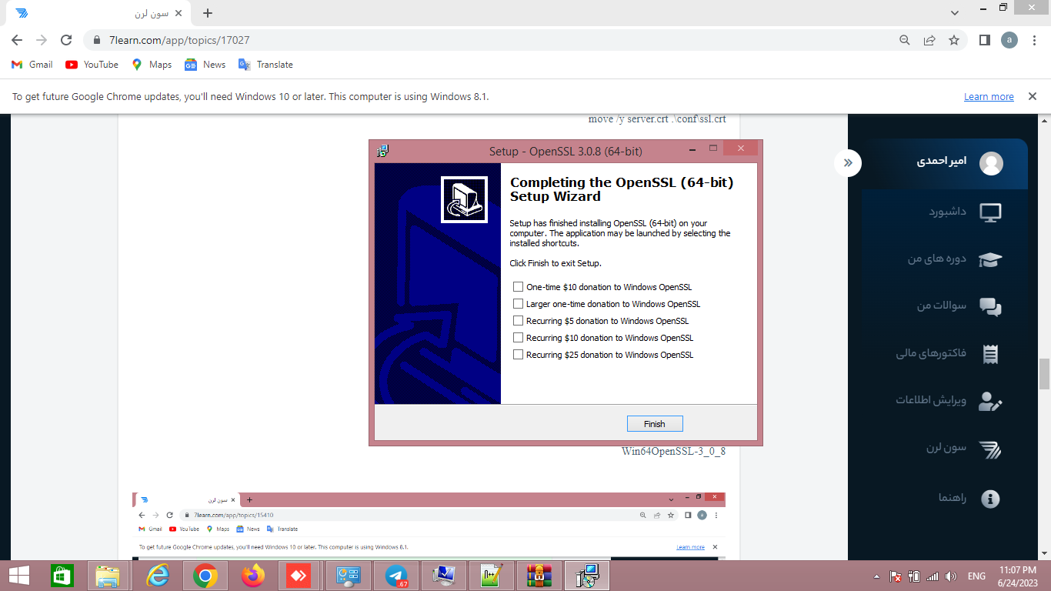Bookmark this tab with star icon
The width and height of the screenshot is (1051, 591).
click(x=954, y=40)
